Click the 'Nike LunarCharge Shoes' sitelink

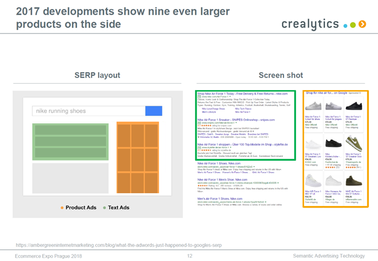pyautogui.click(x=213, y=109)
